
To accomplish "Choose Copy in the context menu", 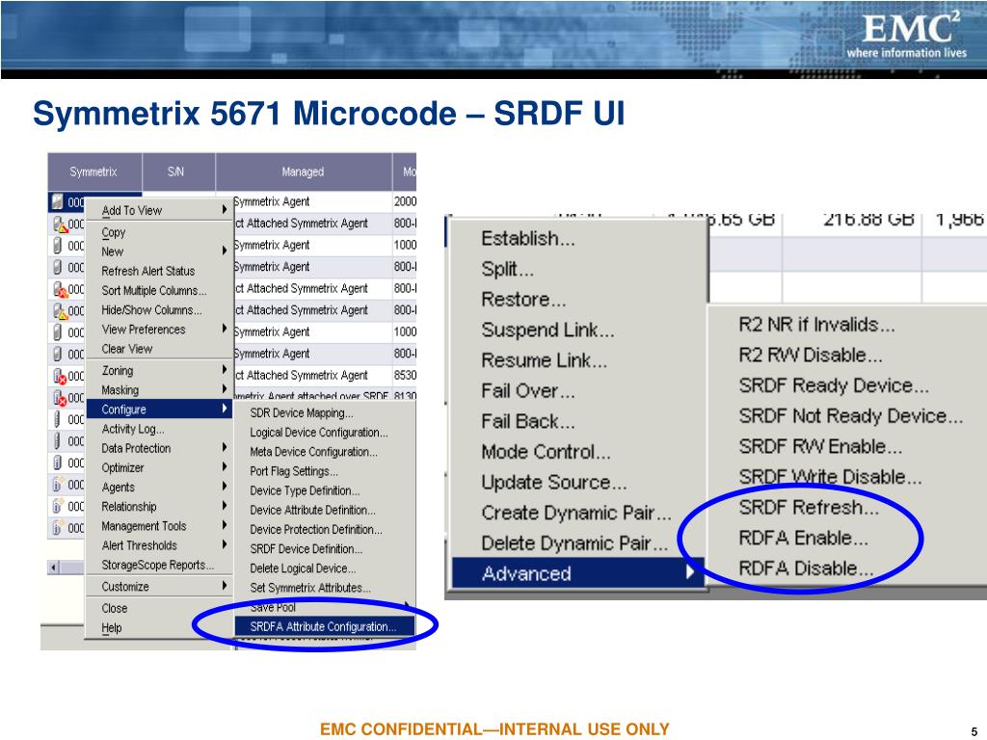I will (x=159, y=232).
